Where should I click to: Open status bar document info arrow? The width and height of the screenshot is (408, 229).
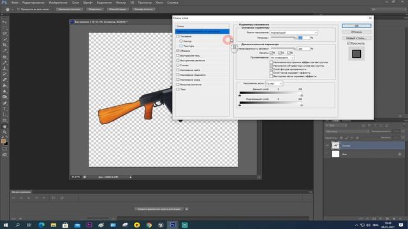[131, 177]
